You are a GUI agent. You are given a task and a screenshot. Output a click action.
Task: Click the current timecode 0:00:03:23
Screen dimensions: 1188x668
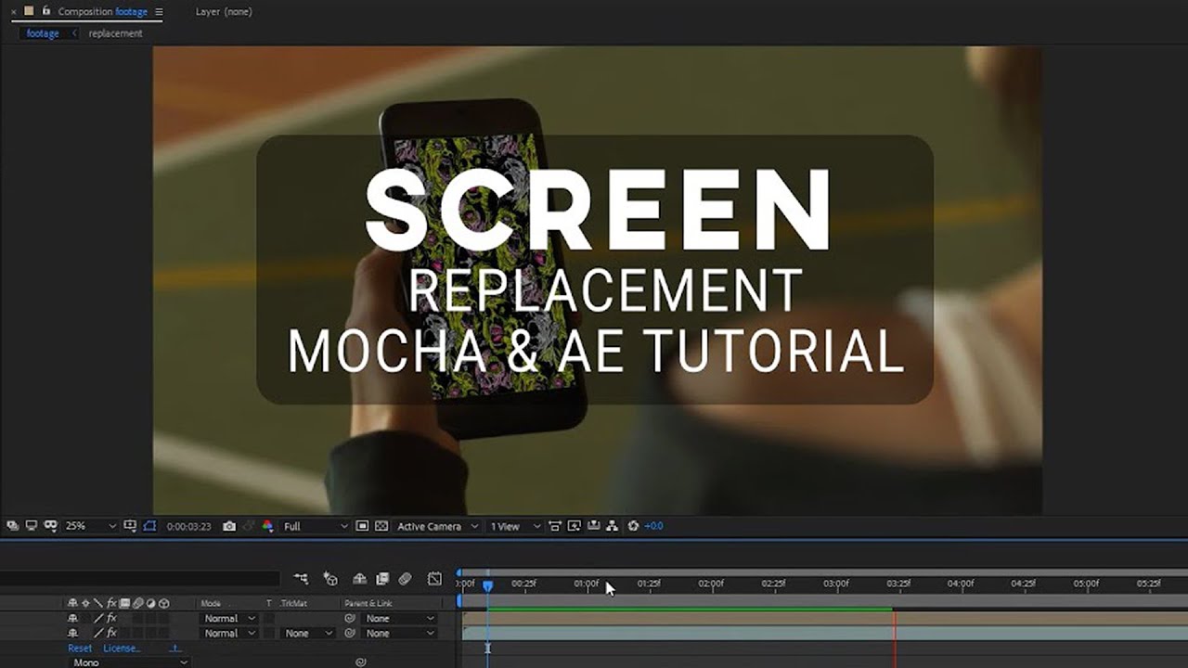(x=188, y=526)
